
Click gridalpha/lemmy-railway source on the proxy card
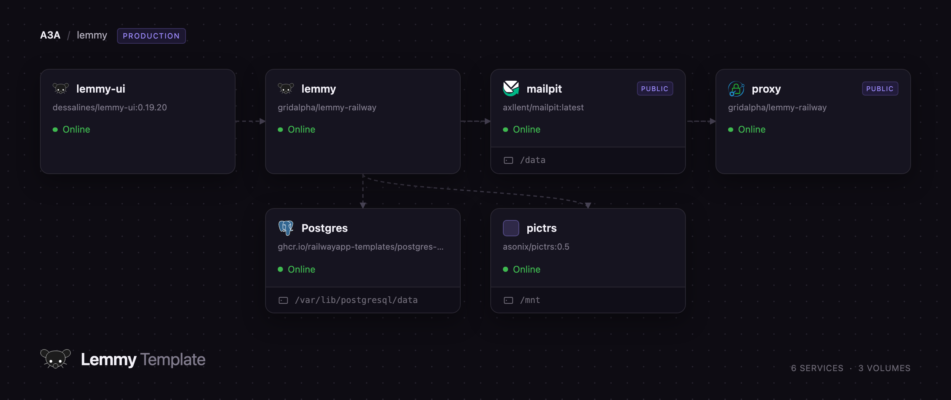click(x=777, y=107)
